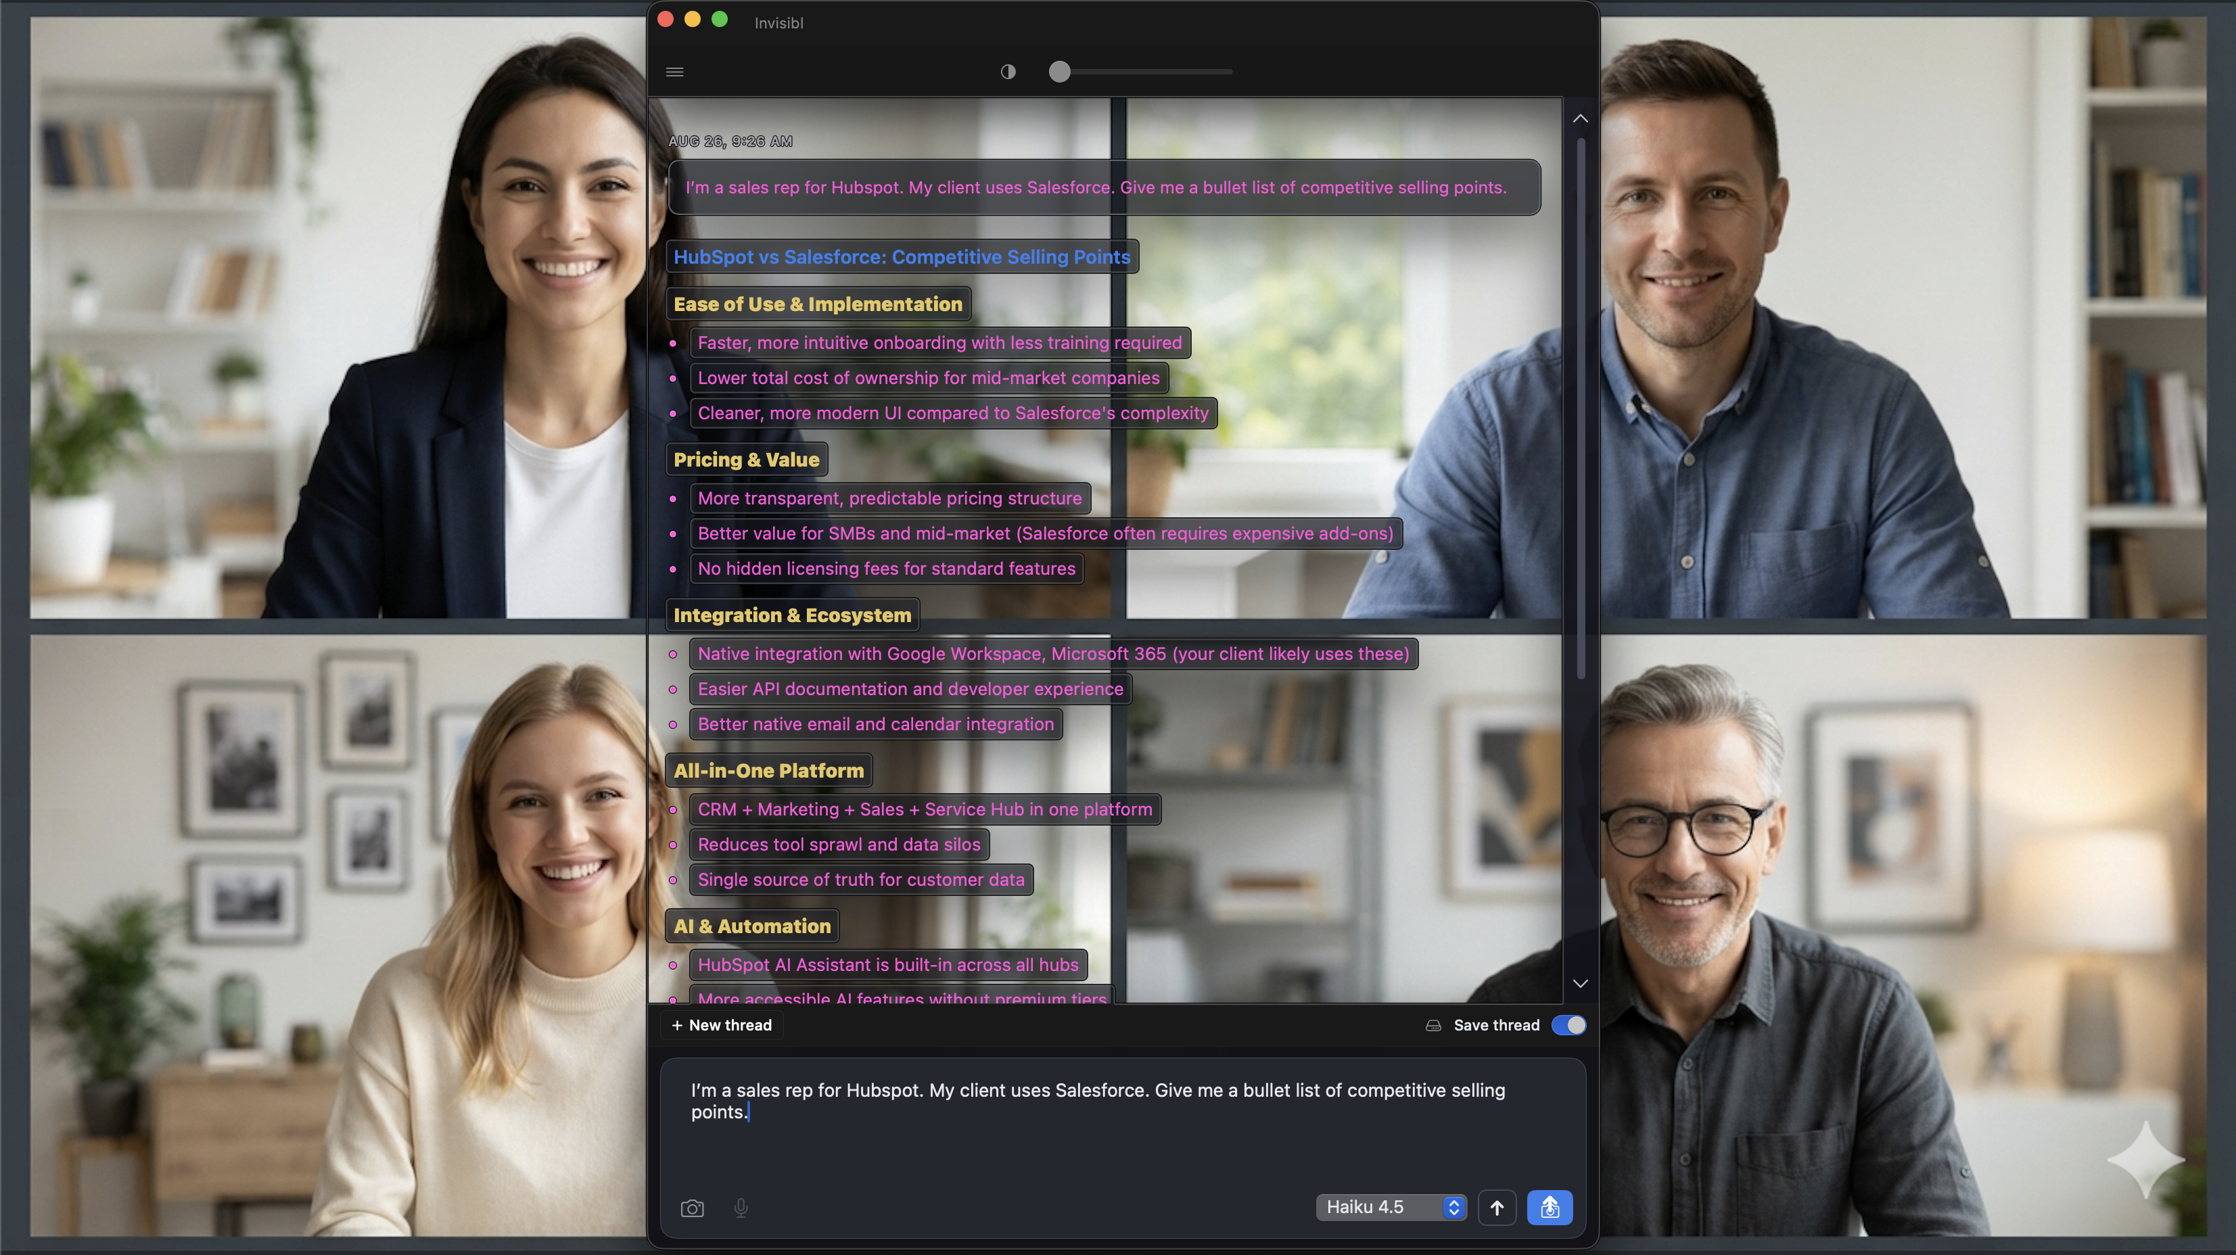This screenshot has height=1255, width=2236.
Task: Click 'Single source of truth' bullet
Action: coord(860,880)
